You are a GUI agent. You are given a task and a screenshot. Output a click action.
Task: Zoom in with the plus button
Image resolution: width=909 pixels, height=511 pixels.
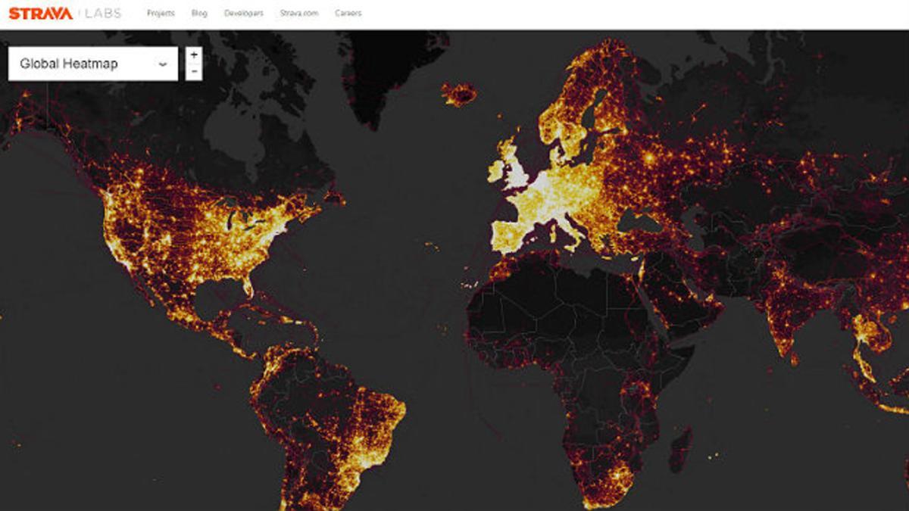[x=194, y=55]
